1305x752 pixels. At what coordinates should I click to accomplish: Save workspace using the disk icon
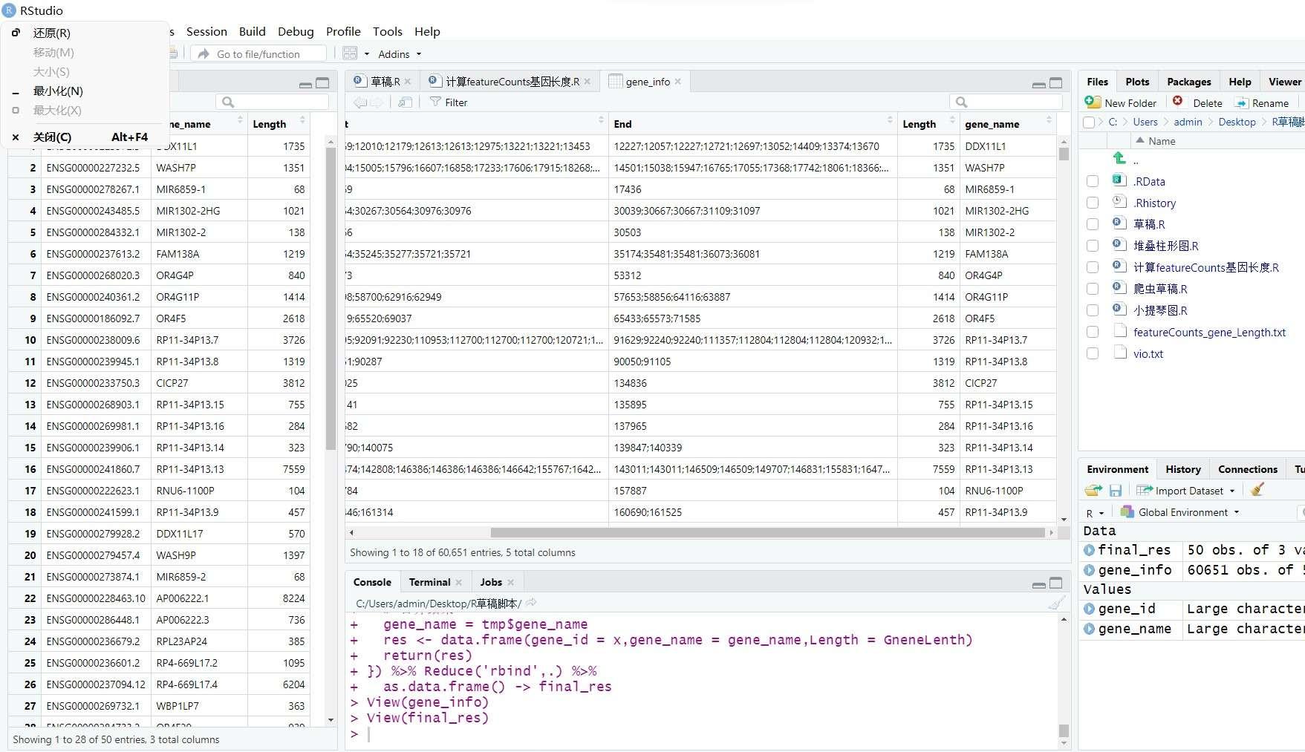1116,490
